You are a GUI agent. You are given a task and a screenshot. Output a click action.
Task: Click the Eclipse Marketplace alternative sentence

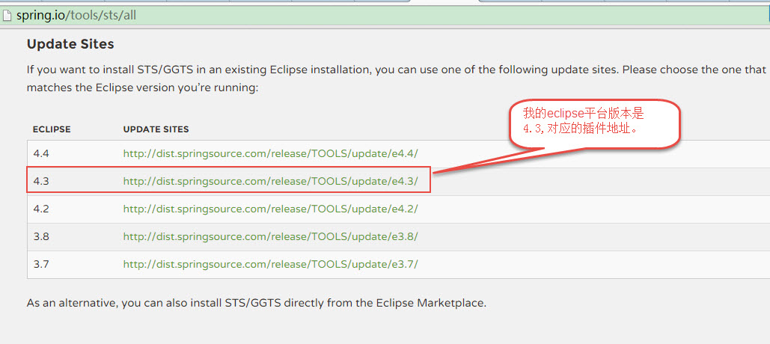tap(257, 303)
